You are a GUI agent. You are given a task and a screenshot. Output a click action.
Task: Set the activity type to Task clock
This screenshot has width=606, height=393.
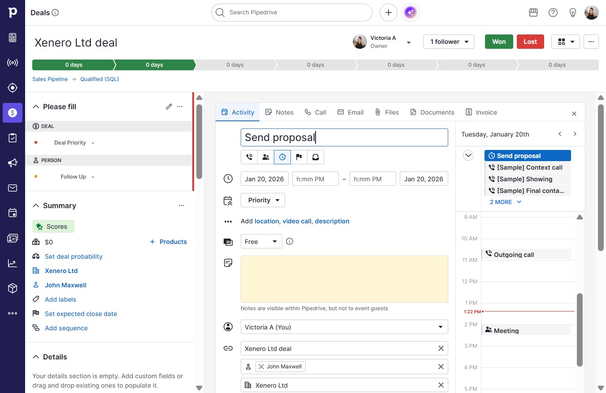[x=282, y=157]
